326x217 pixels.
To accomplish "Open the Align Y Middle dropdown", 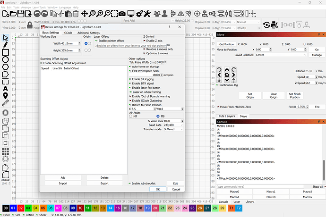I will click(x=225, y=28).
